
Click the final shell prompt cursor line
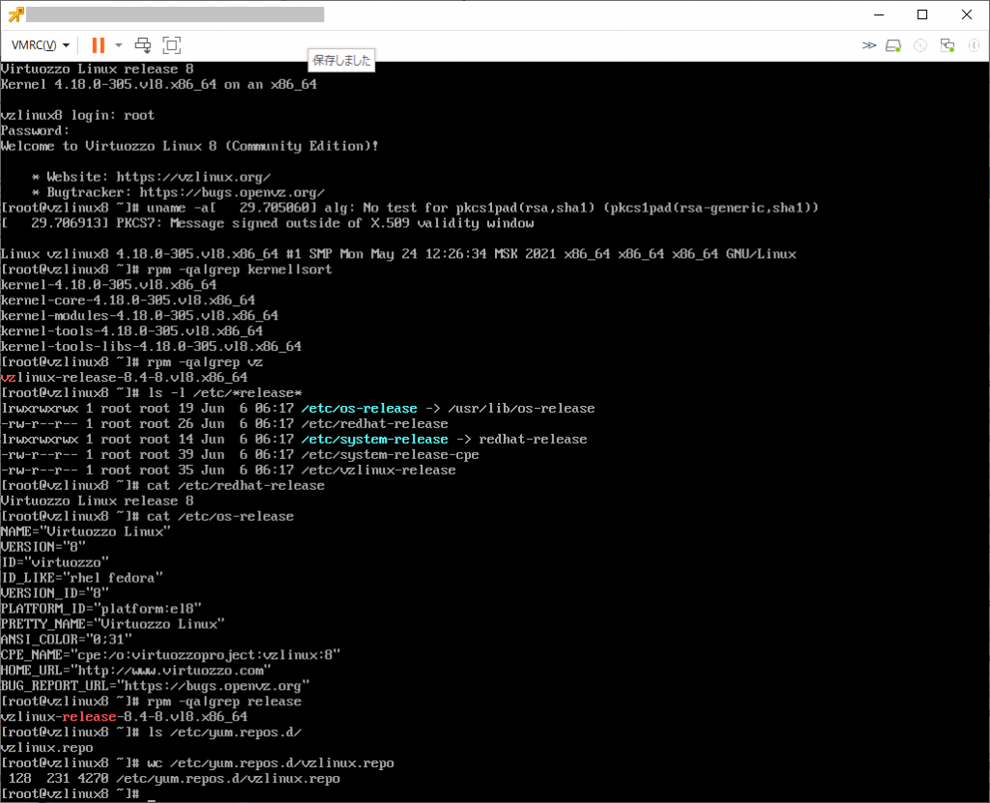[x=77, y=793]
